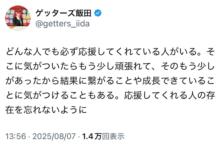The image size is (224, 145).
Task: Visit the @getters_iida handle link
Action: pyautogui.click(x=62, y=24)
